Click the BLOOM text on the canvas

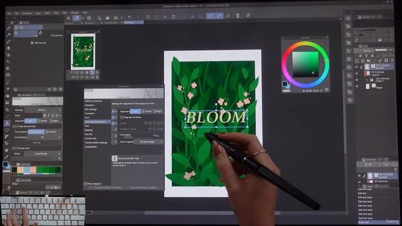pos(216,117)
